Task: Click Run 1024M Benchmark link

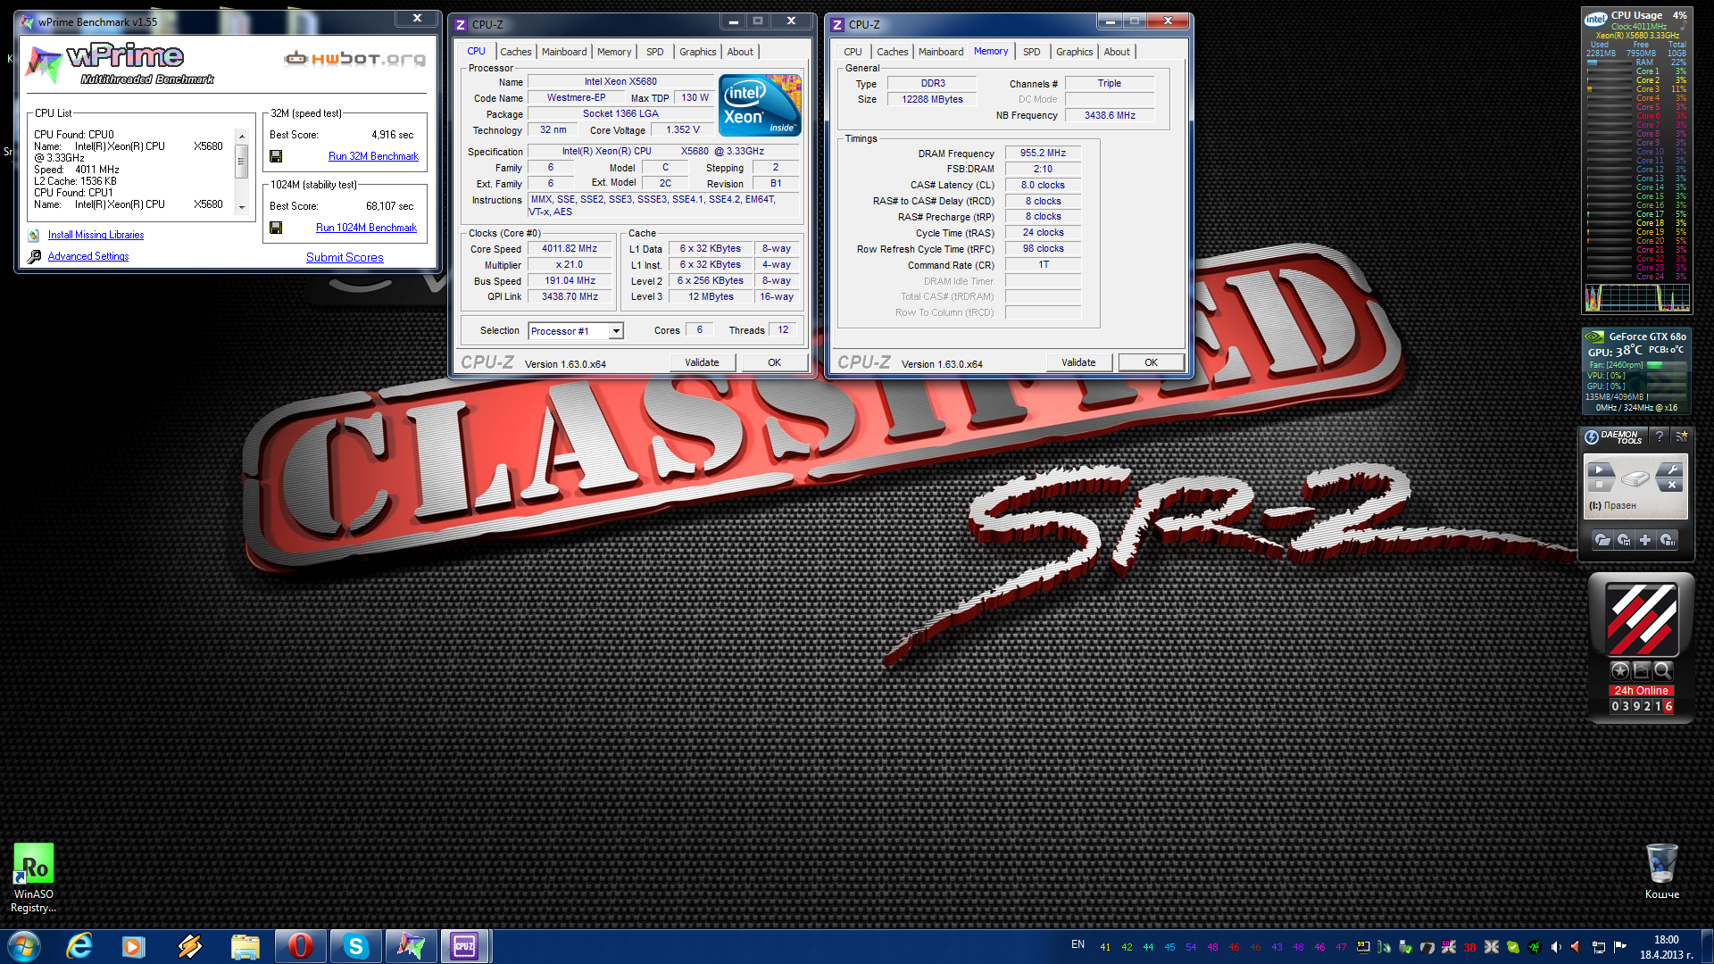Action: (366, 228)
